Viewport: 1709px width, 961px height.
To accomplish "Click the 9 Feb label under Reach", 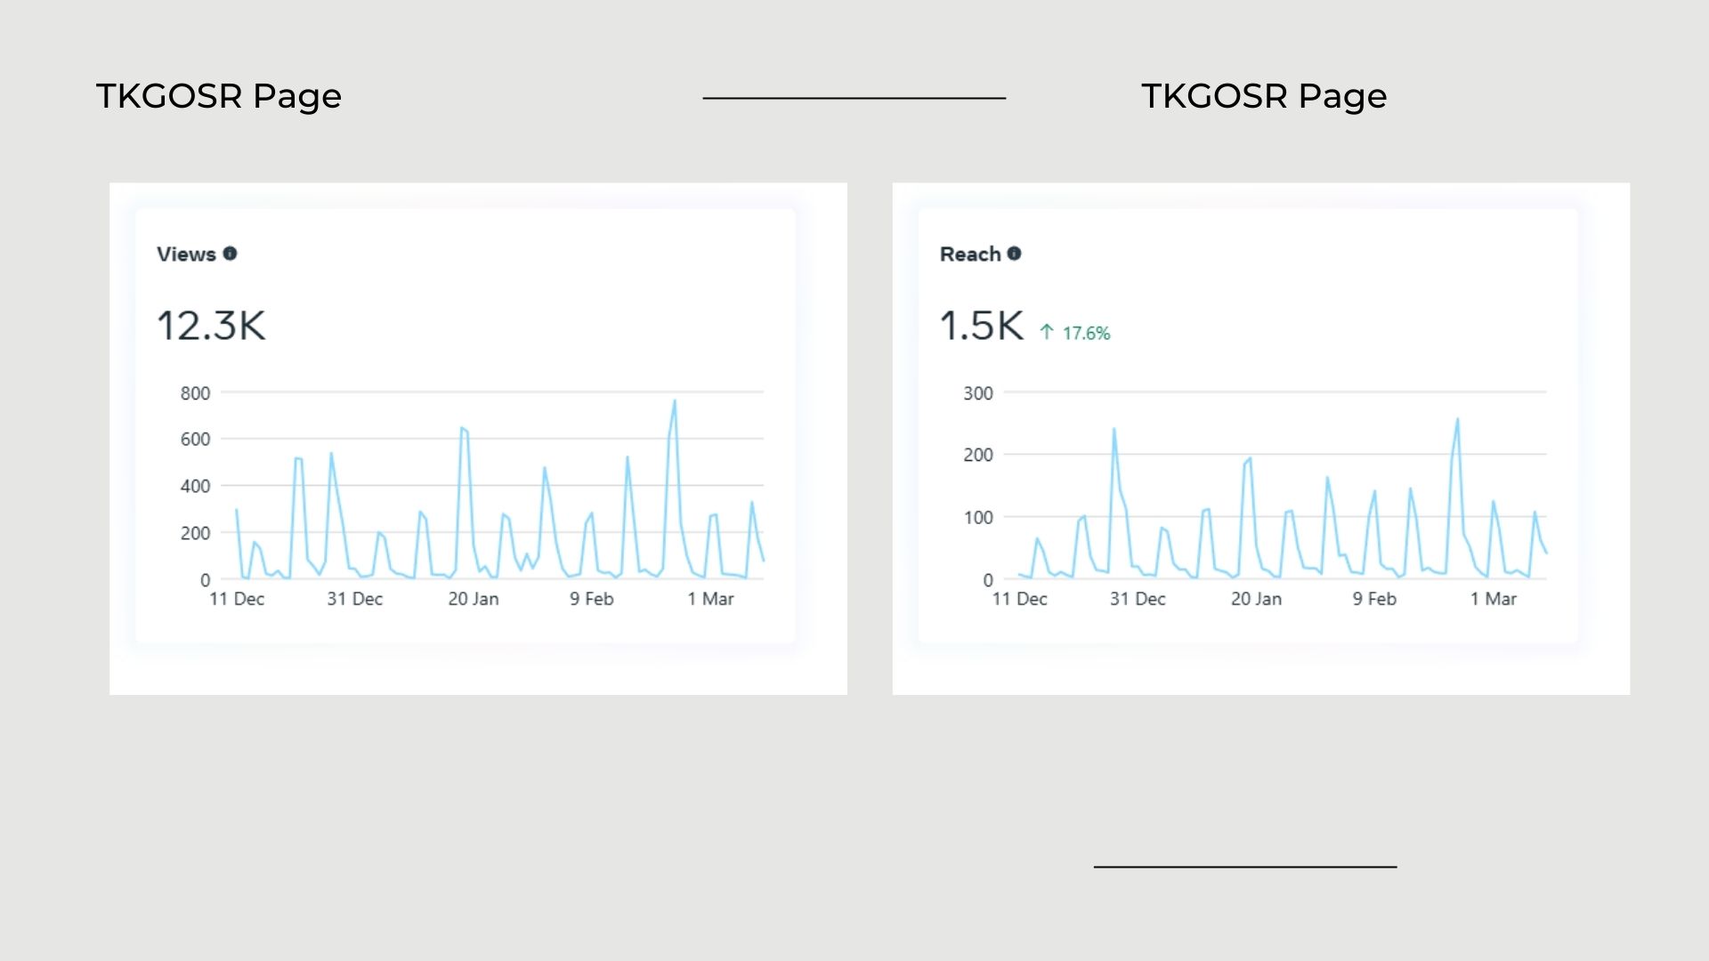I will [1374, 599].
